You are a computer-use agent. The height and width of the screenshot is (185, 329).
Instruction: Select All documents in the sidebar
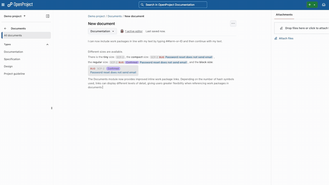point(26,35)
